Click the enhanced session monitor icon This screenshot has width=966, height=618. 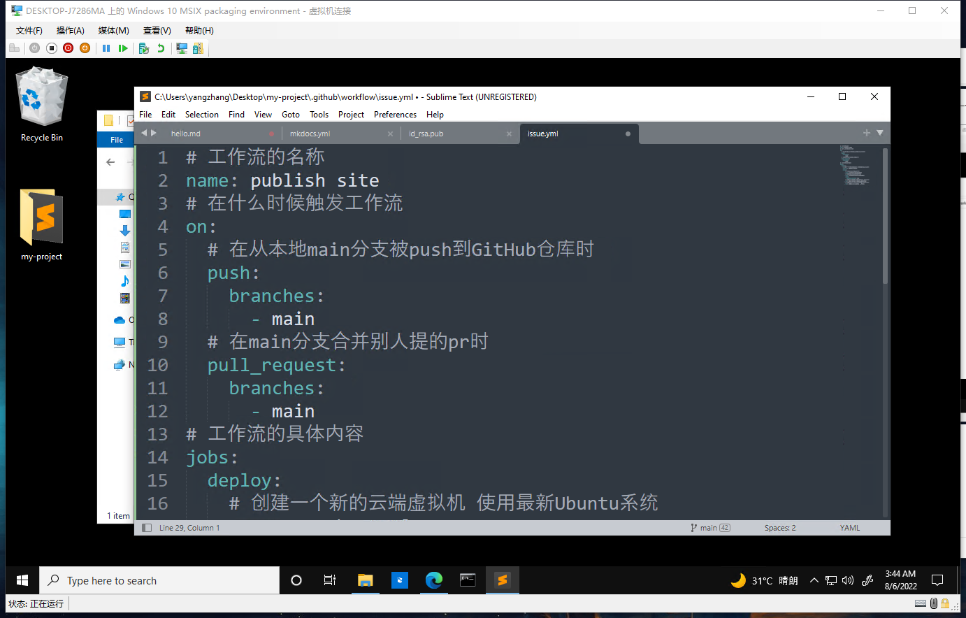click(182, 48)
